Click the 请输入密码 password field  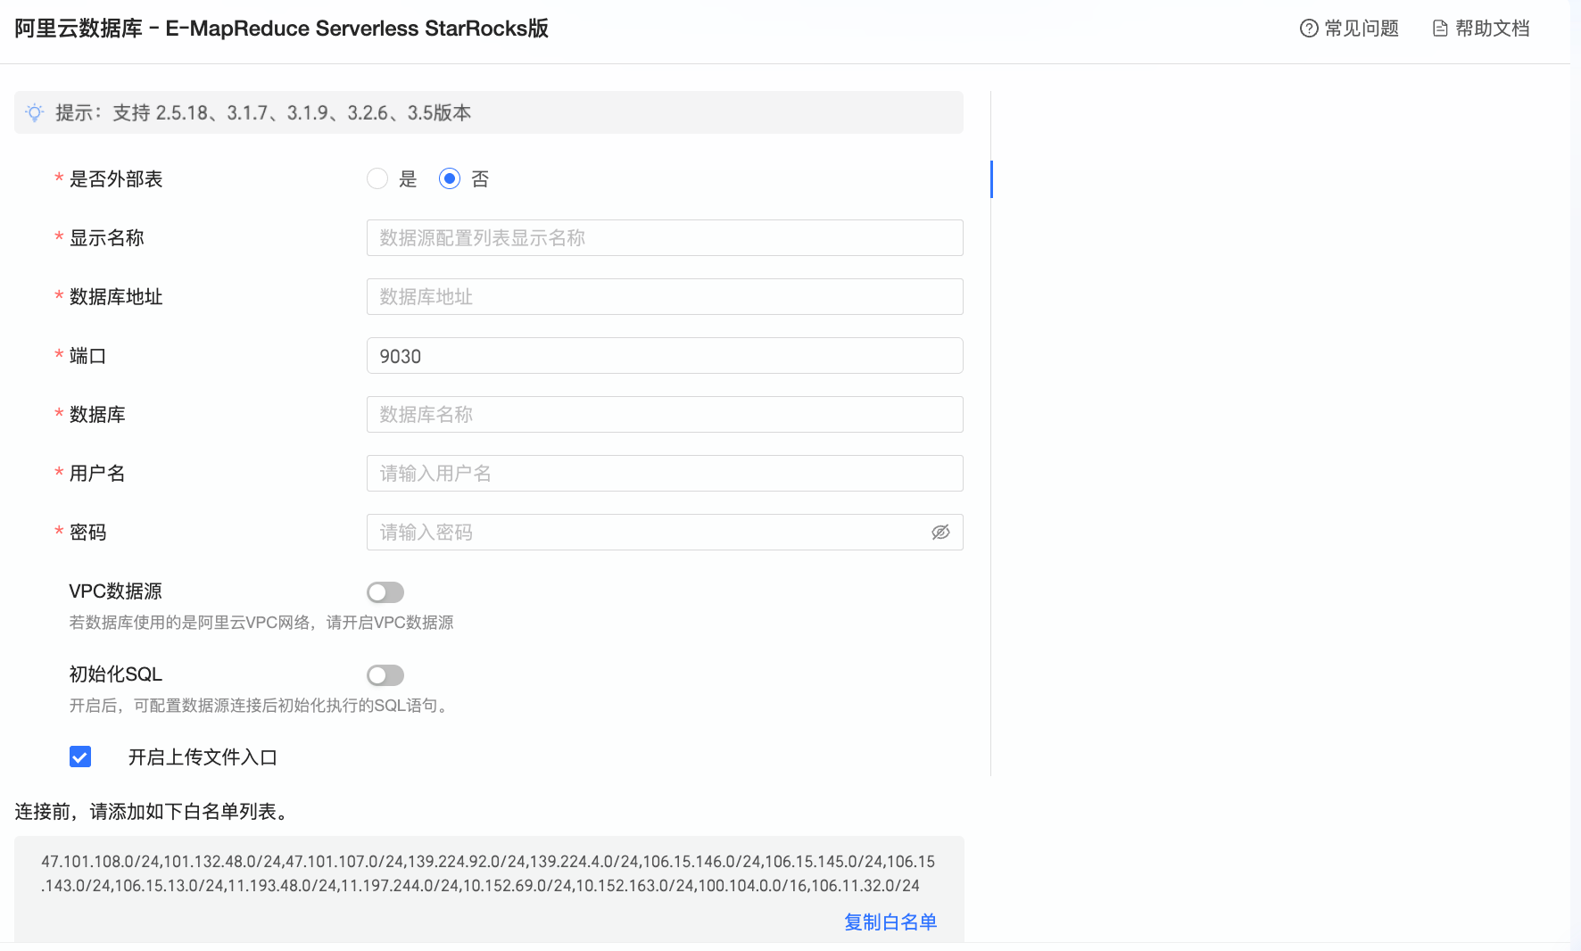(x=665, y=533)
